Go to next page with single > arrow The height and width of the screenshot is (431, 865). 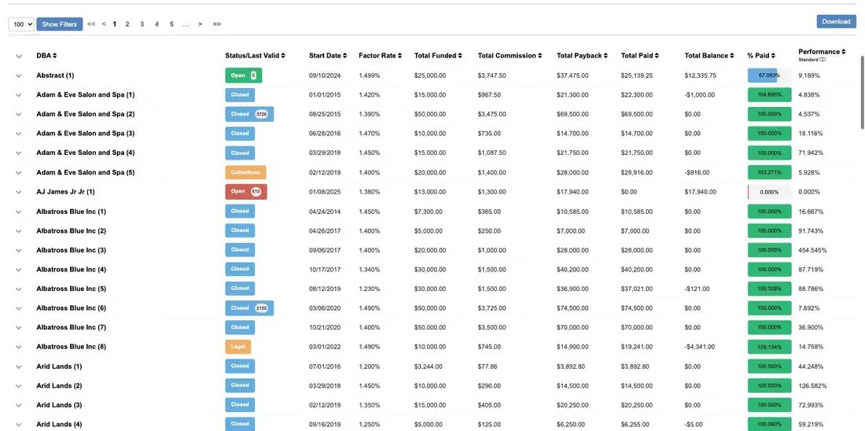200,24
